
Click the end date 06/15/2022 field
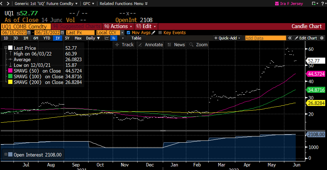47,32
